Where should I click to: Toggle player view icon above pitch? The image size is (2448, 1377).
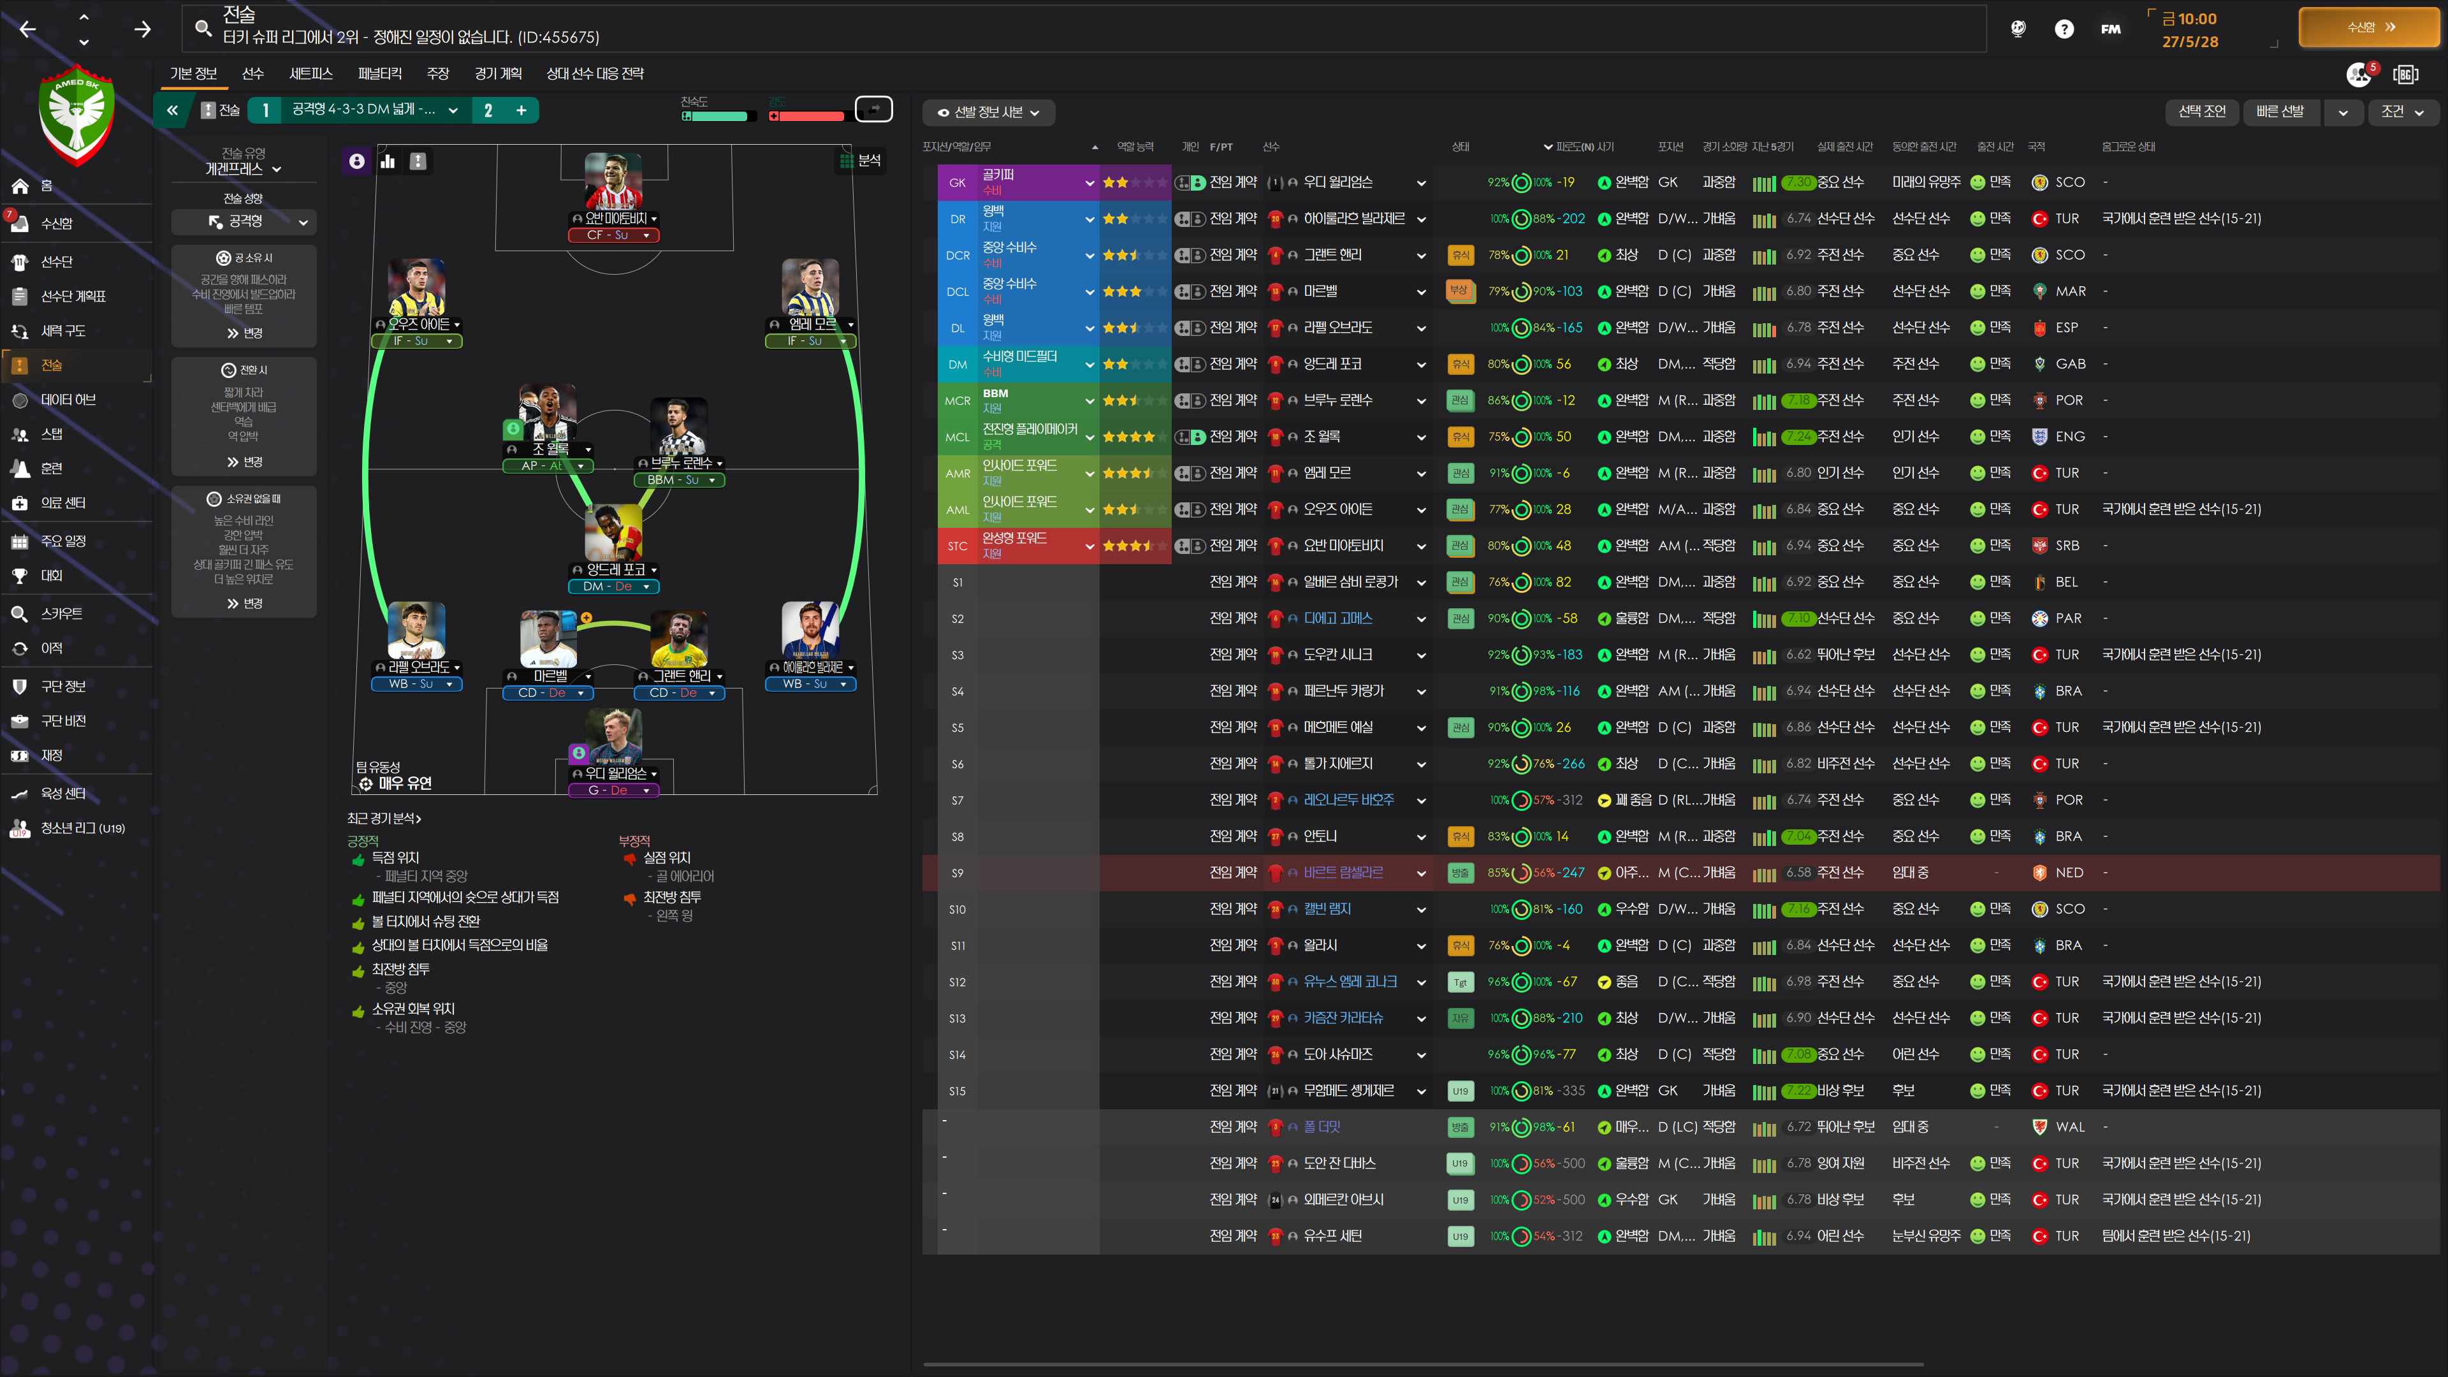[x=356, y=161]
